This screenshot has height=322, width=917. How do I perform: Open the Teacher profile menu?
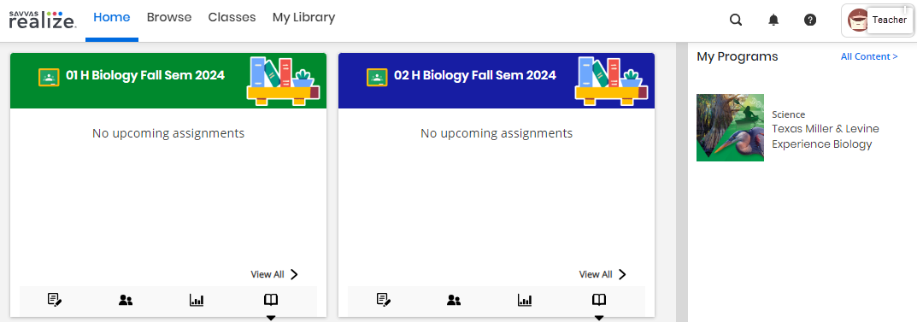pos(877,20)
